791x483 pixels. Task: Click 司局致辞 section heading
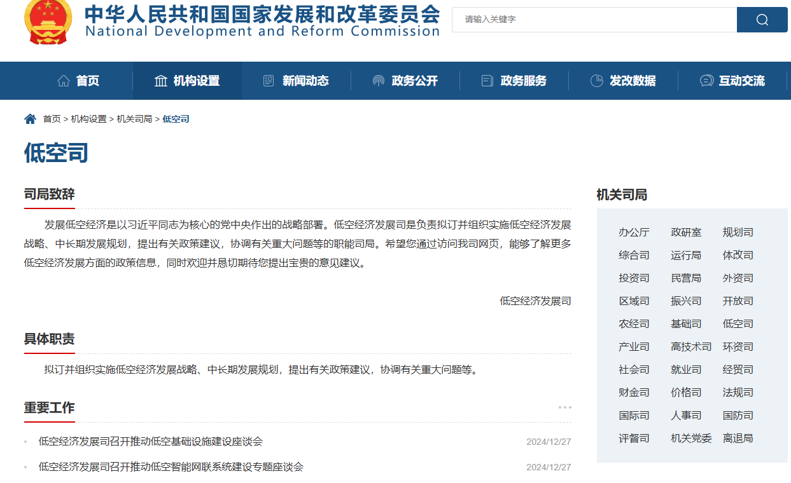50,194
